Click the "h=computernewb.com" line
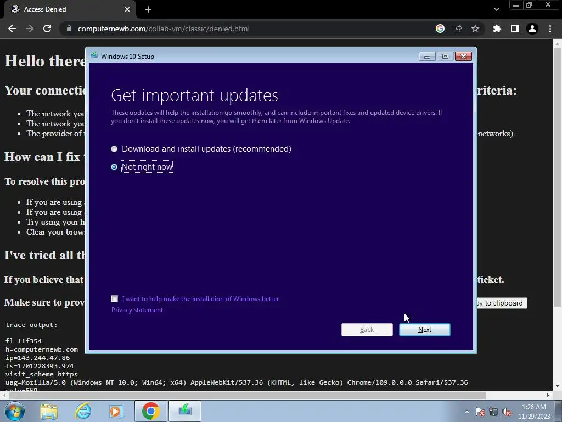The height and width of the screenshot is (422, 562). [x=42, y=349]
